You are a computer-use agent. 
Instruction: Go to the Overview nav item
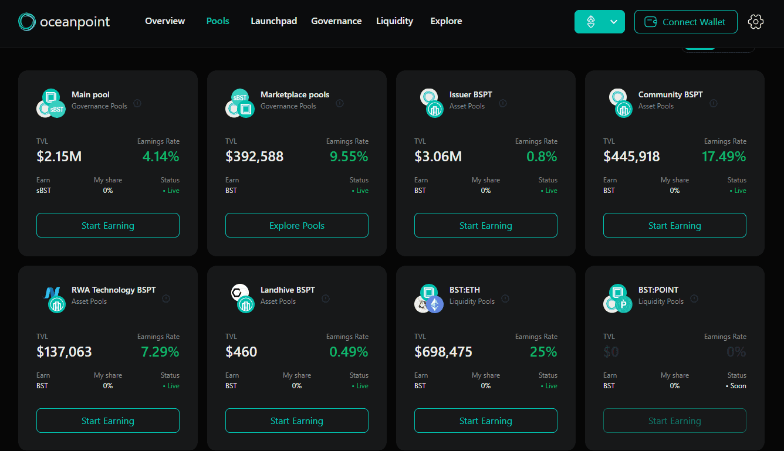(x=165, y=21)
